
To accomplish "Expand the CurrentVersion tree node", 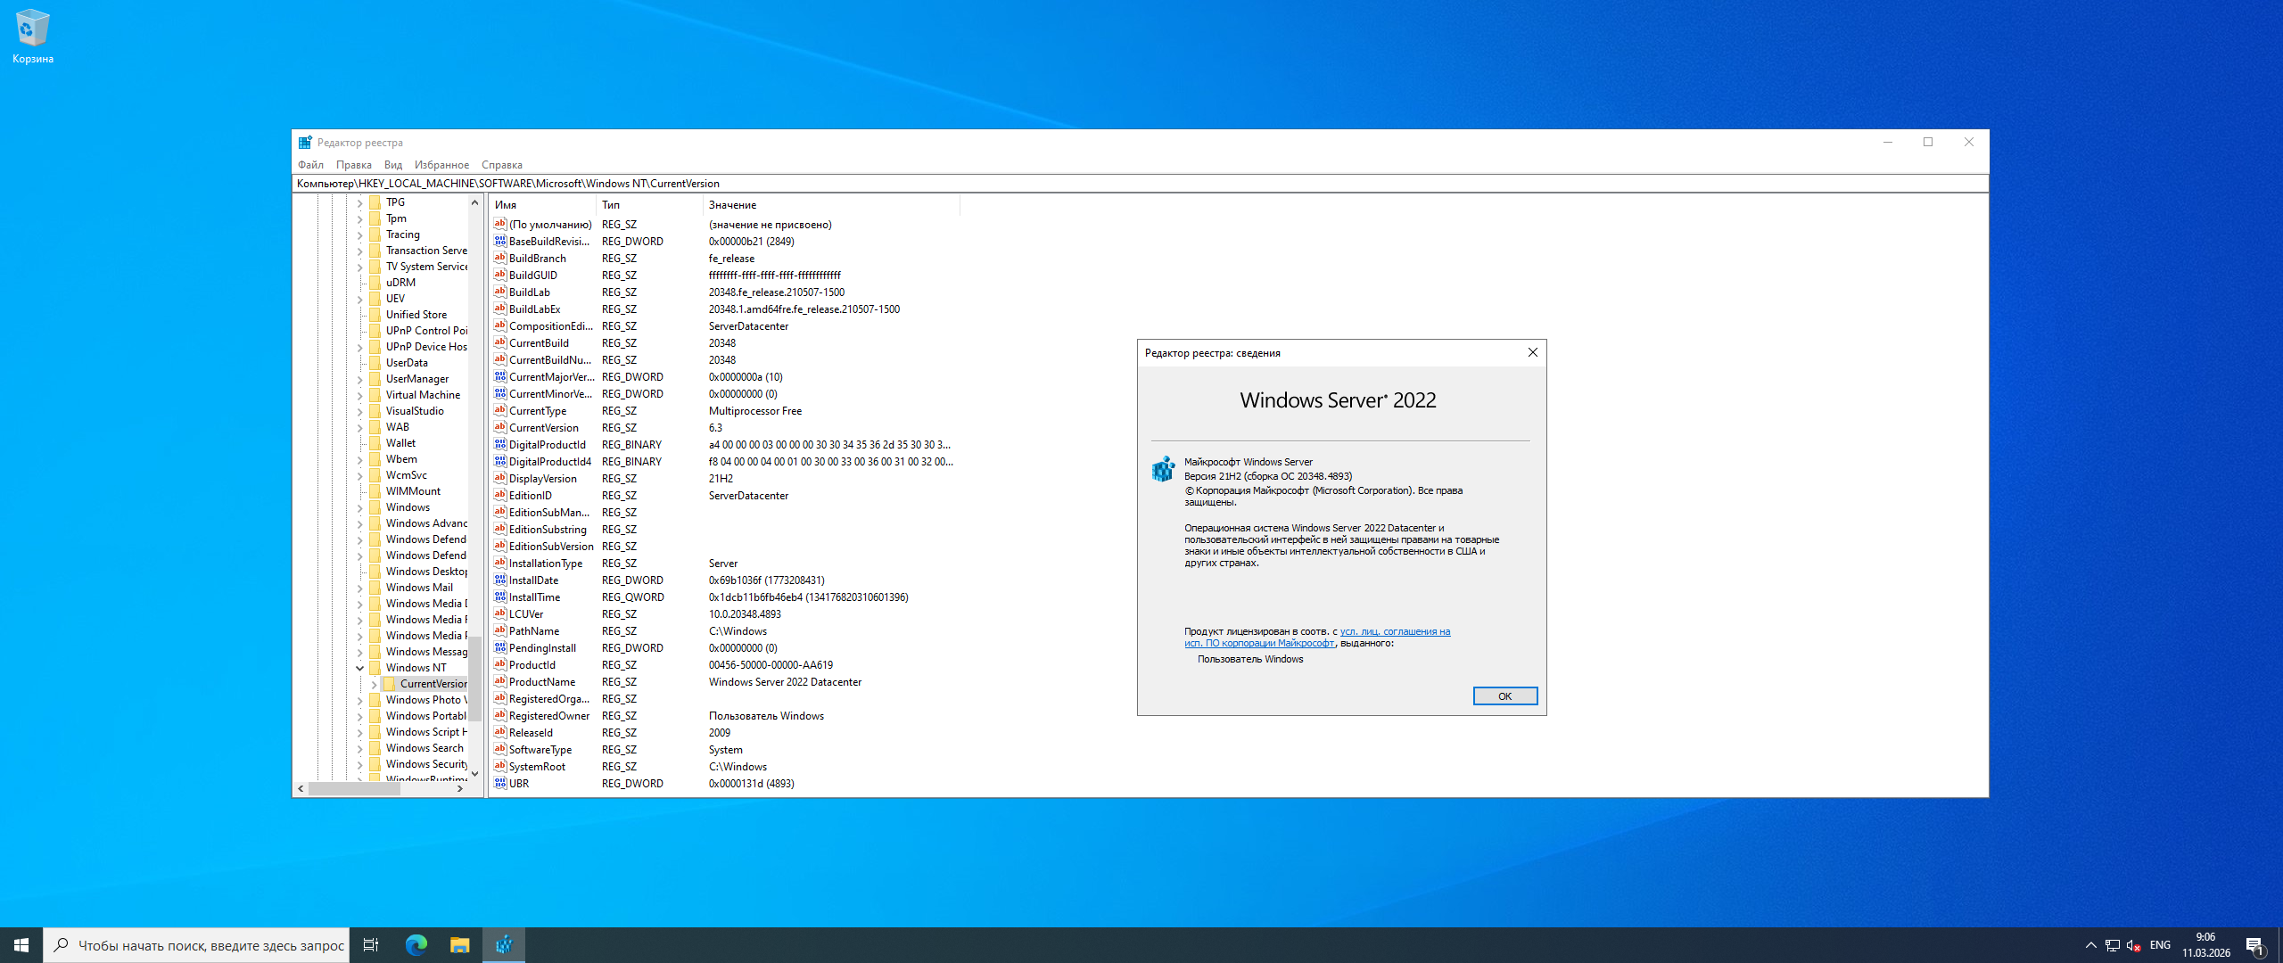I will [x=375, y=684].
